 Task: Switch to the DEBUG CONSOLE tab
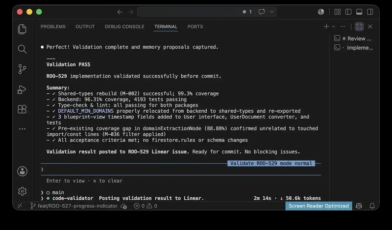(x=124, y=27)
